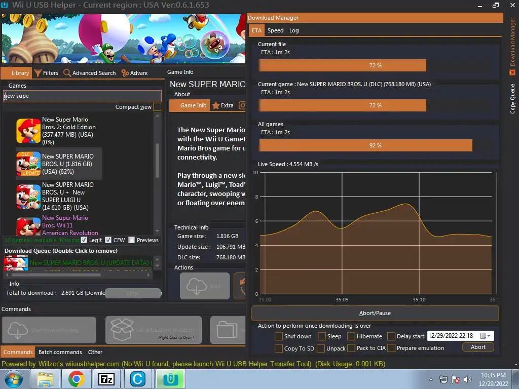This screenshot has width=519, height=389.
Task: Click the New Super Mario Bros. Wii 11 icon
Action: pos(28,226)
